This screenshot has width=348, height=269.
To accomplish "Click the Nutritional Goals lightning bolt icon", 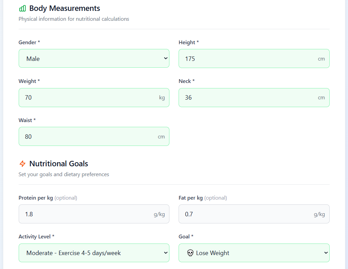I will tap(22, 164).
